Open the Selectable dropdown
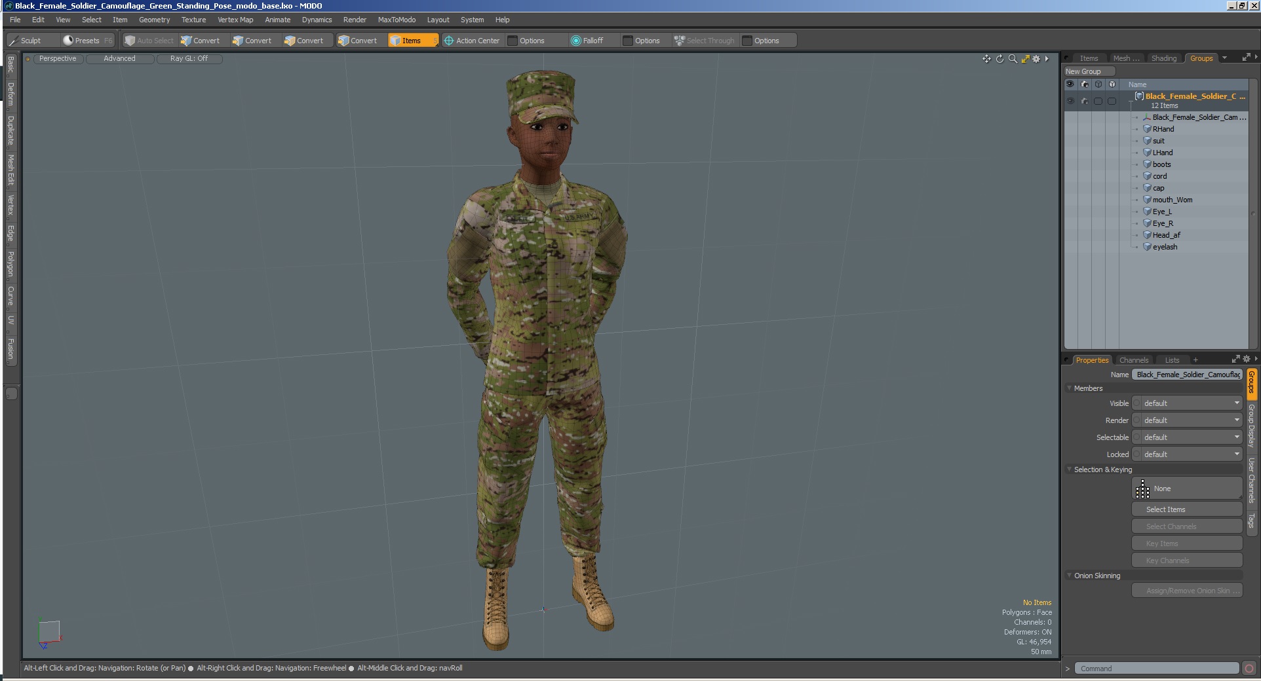 click(1192, 437)
